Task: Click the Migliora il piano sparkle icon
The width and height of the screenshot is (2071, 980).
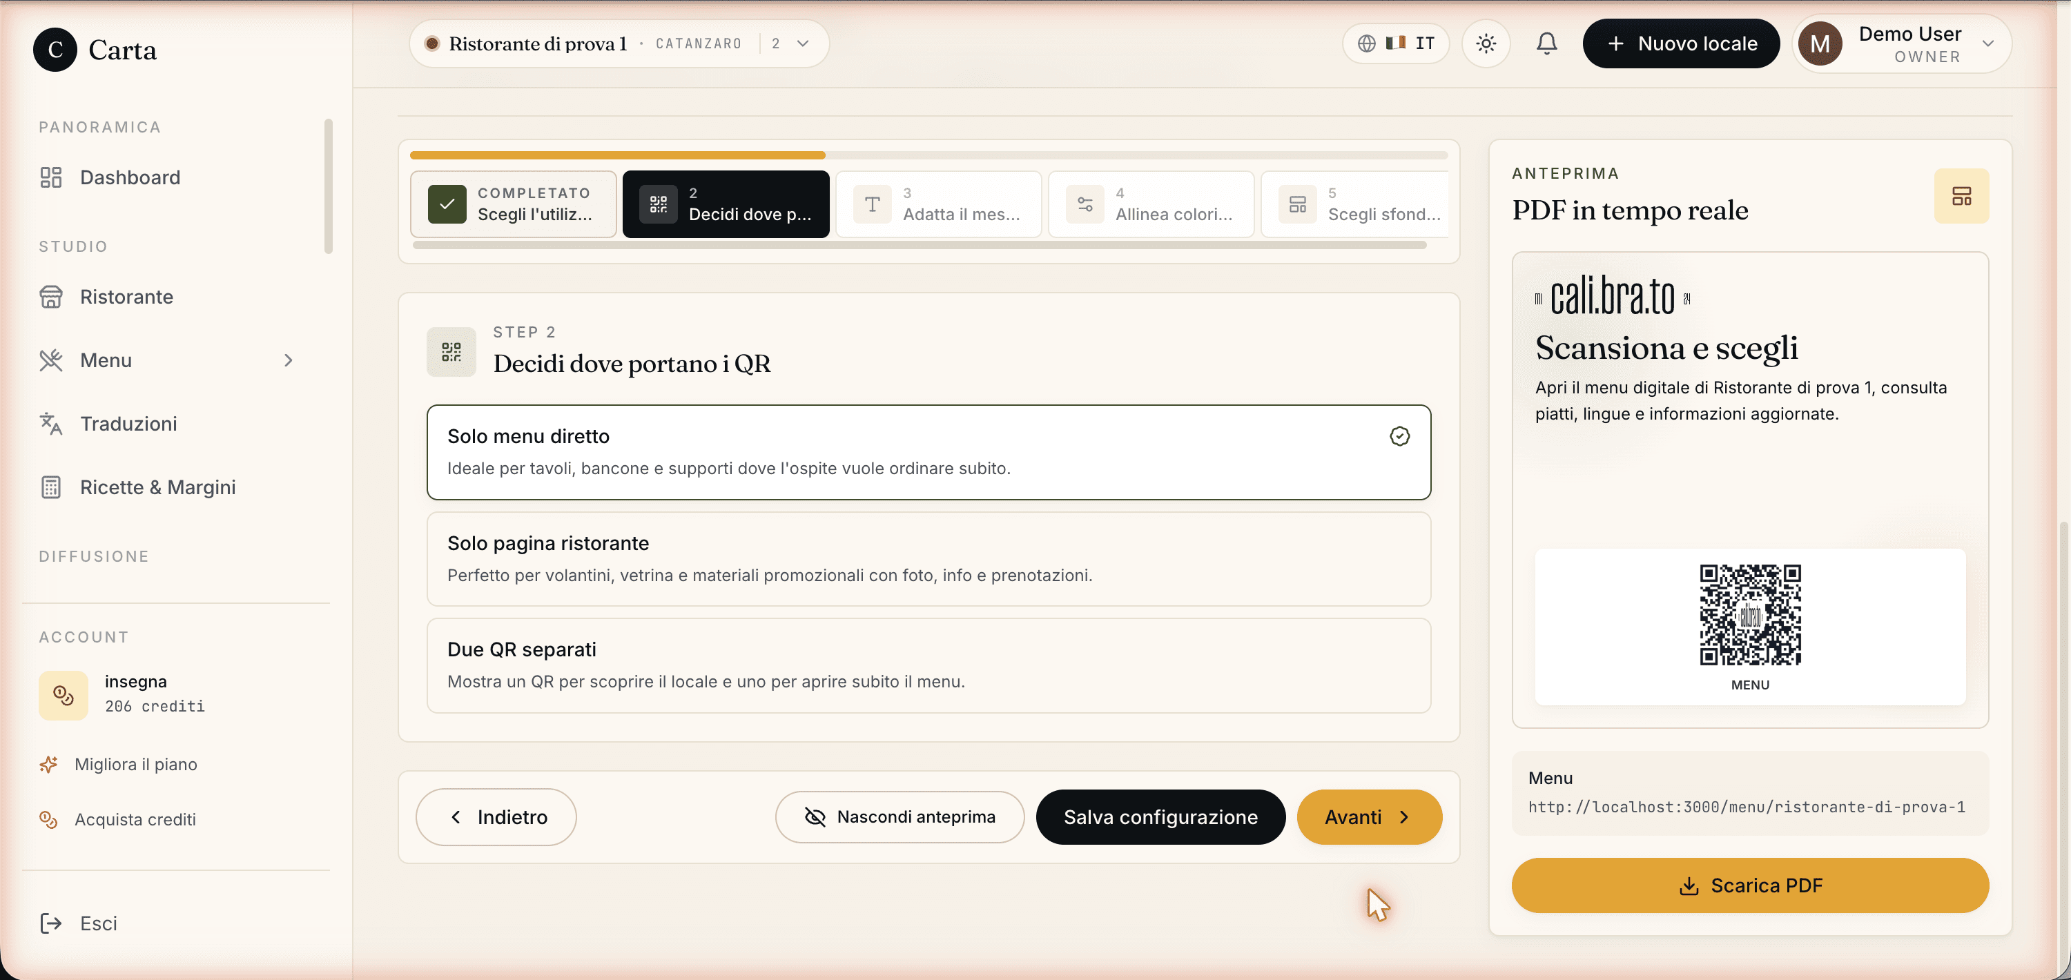Action: 48,764
